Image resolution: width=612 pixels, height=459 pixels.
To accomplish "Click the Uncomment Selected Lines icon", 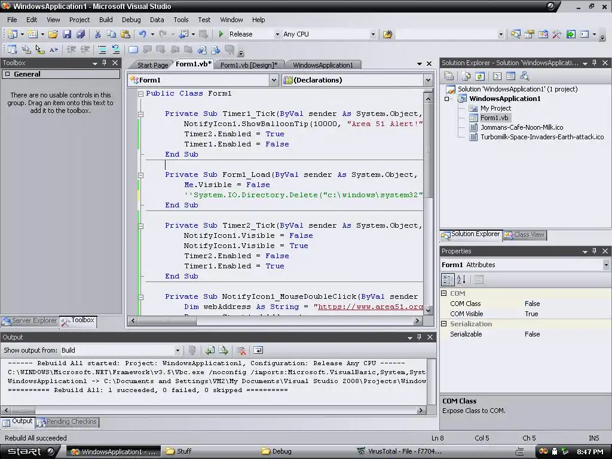I will 116,50.
